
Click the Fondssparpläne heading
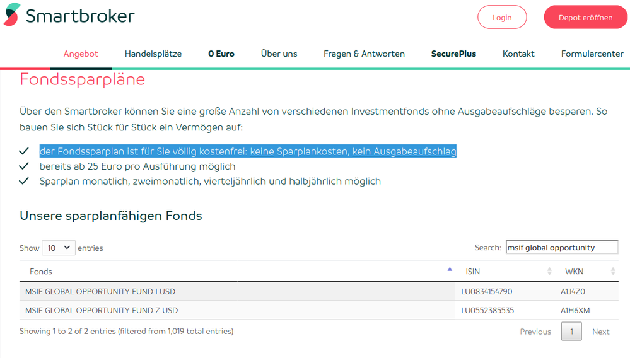83,79
